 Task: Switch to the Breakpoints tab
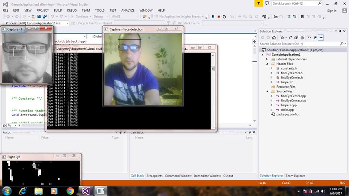[x=155, y=176]
